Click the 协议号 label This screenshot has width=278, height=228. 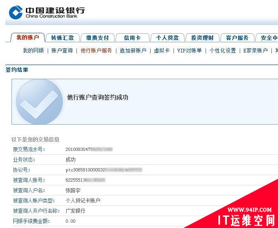pyautogui.click(x=21, y=170)
